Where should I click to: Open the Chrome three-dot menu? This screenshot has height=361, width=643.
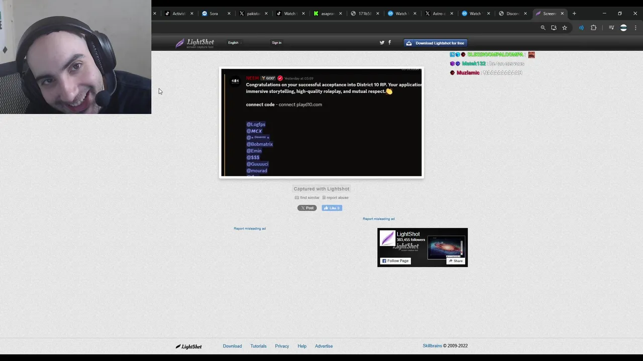[636, 28]
